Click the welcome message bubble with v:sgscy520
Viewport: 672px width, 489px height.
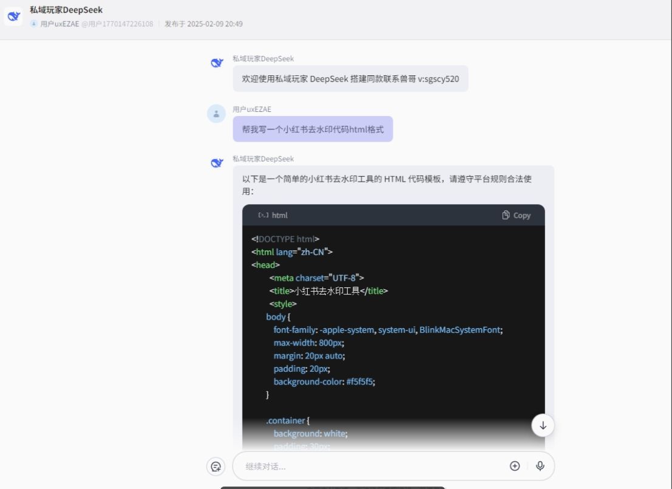point(351,78)
